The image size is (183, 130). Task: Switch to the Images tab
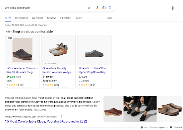(x=38, y=18)
